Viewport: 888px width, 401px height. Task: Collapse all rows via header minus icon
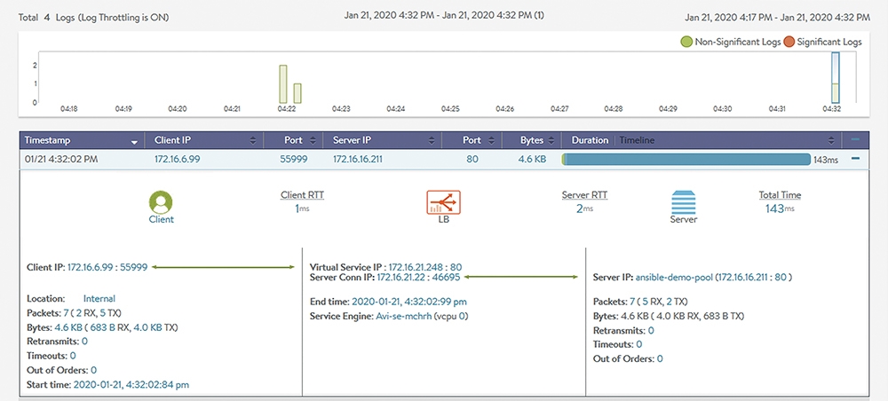pyautogui.click(x=855, y=139)
